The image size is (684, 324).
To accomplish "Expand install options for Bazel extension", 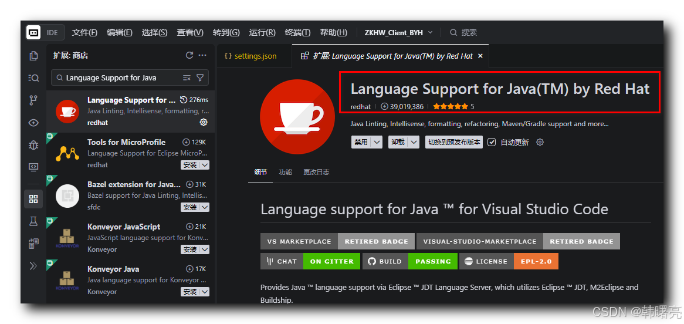I will pos(205,207).
